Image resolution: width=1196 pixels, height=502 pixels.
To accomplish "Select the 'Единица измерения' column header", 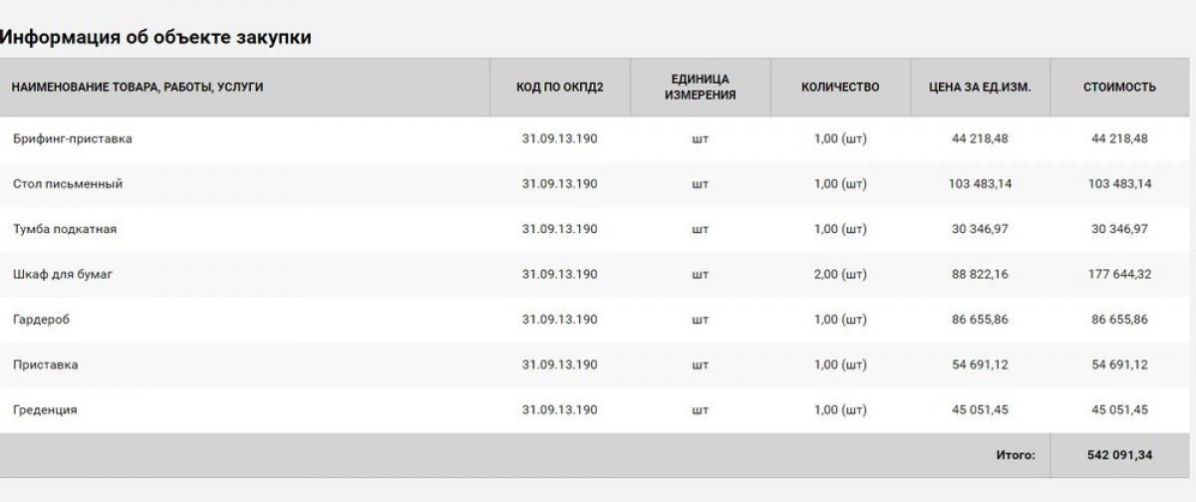I will 700,88.
